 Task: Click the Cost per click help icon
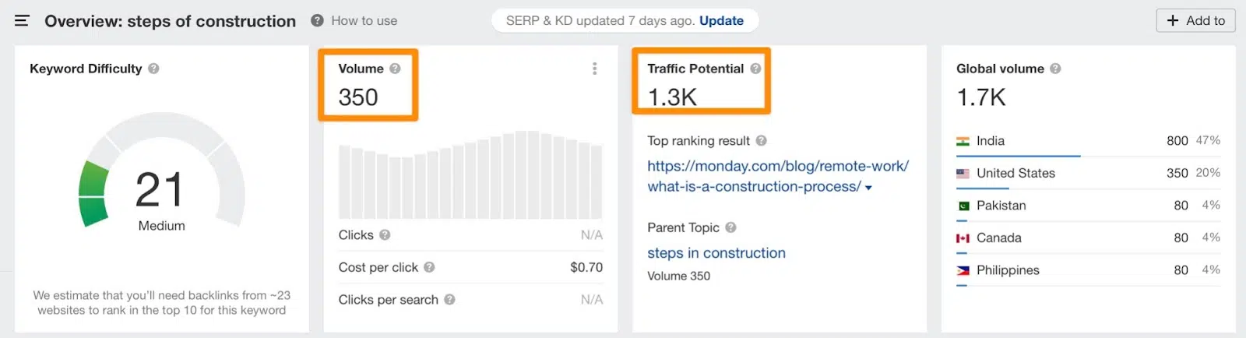click(x=429, y=267)
